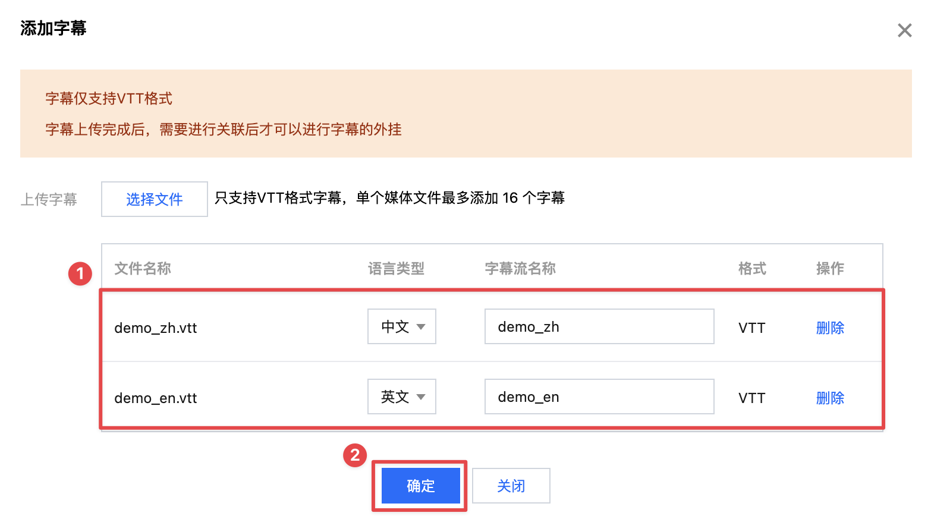Click the 格式 column header
Screen dimensions: 931x516
point(752,269)
